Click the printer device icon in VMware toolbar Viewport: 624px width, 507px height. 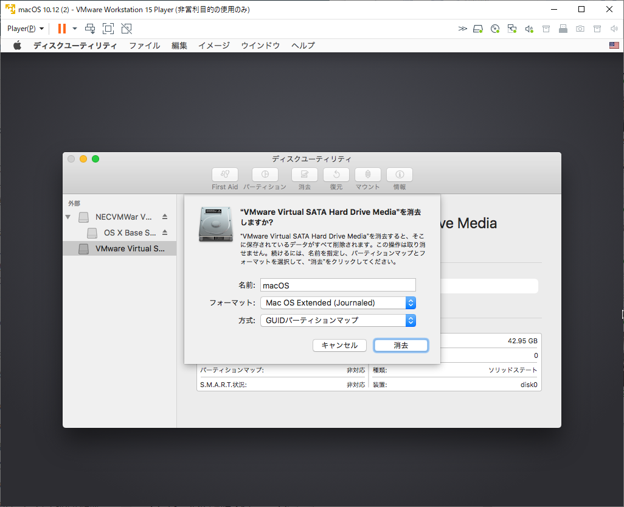tap(563, 29)
